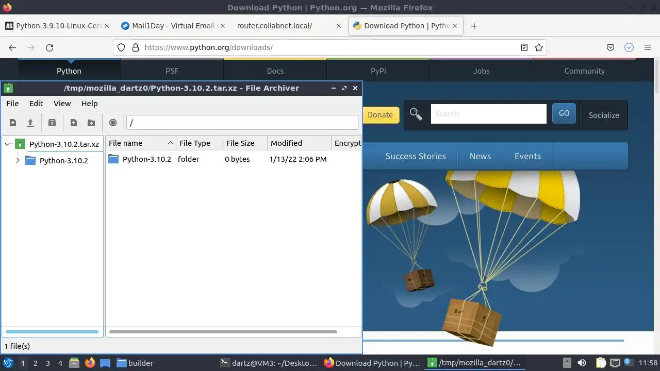The image size is (660, 371).
Task: Click the archive path field showing slash
Action: coord(242,123)
